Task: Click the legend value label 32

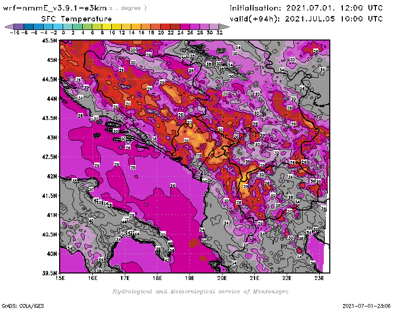Action: (220, 33)
